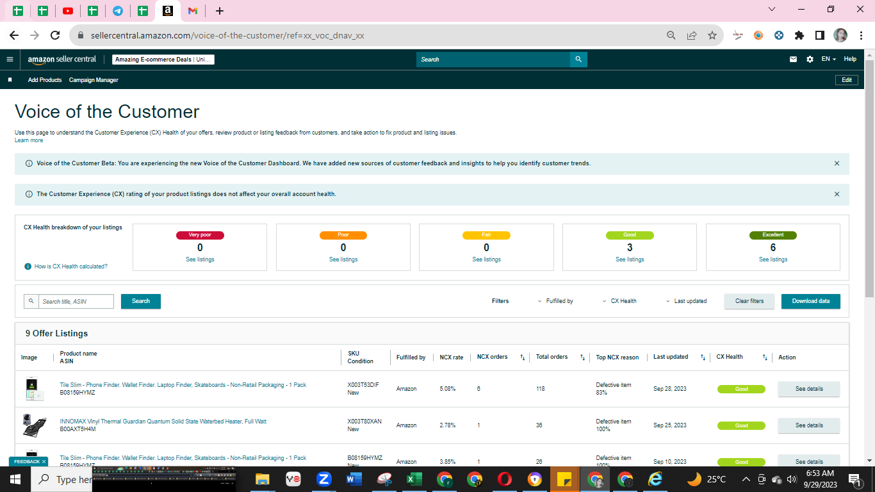
Task: Bookmark this page with the star icon
Action: pyautogui.click(x=712, y=36)
